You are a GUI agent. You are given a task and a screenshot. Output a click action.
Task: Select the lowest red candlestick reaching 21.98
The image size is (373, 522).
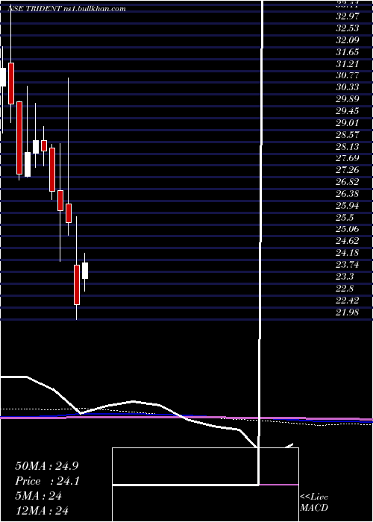(x=77, y=285)
